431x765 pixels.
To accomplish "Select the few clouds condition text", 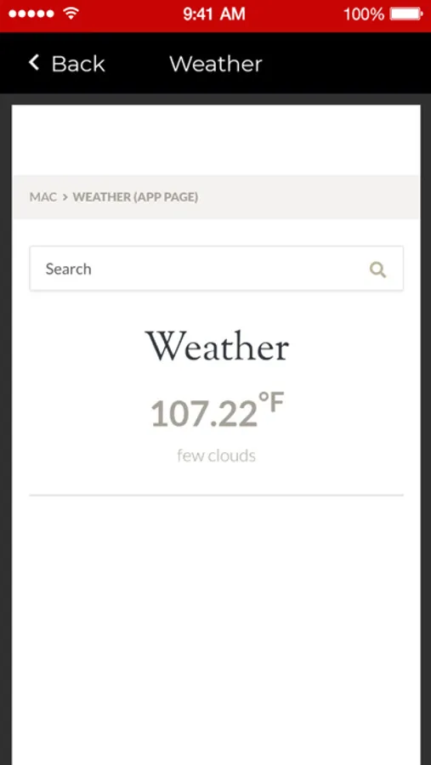I will tap(216, 456).
